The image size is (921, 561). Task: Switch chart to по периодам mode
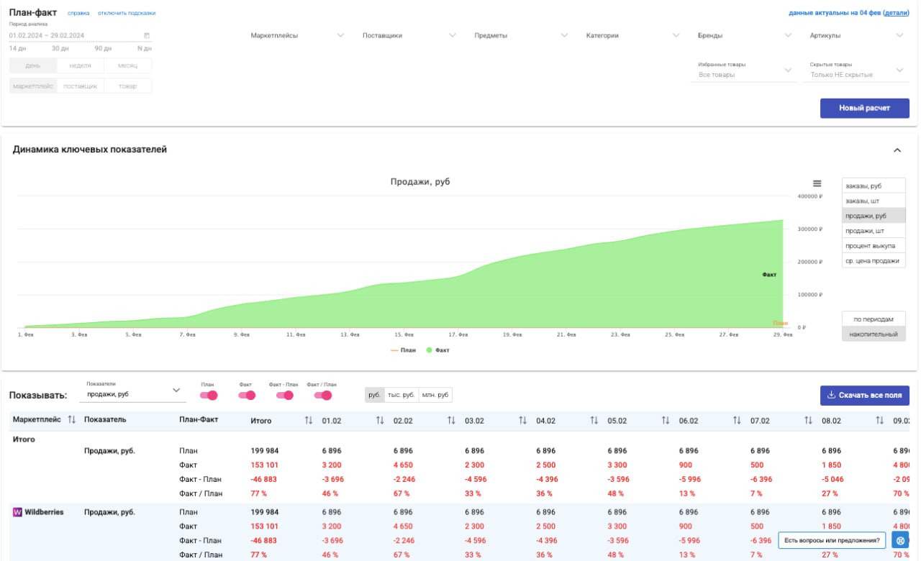point(874,319)
